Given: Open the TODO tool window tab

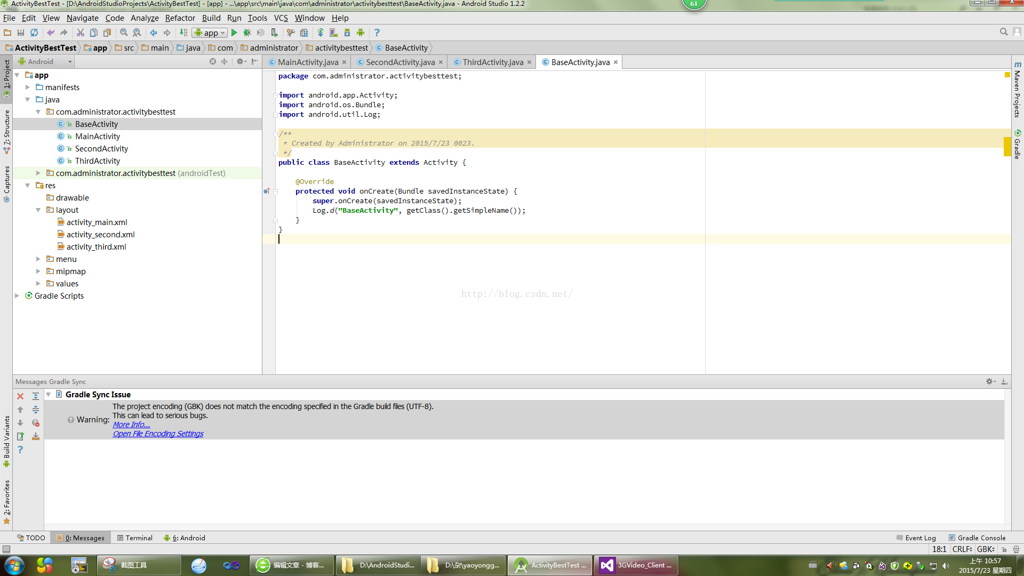Looking at the screenshot, I should [x=31, y=538].
